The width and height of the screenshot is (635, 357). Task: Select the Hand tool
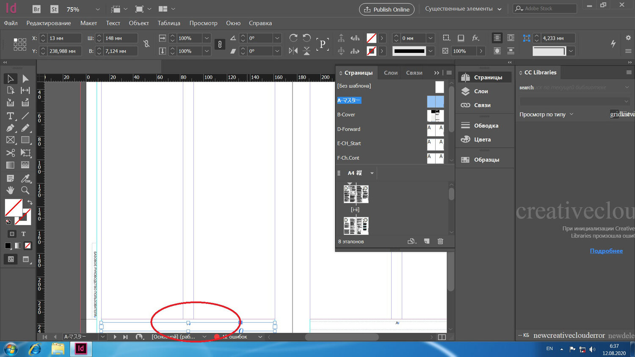(x=11, y=190)
